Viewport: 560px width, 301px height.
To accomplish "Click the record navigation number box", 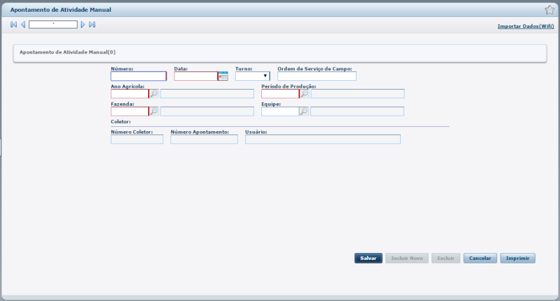I will pos(54,24).
